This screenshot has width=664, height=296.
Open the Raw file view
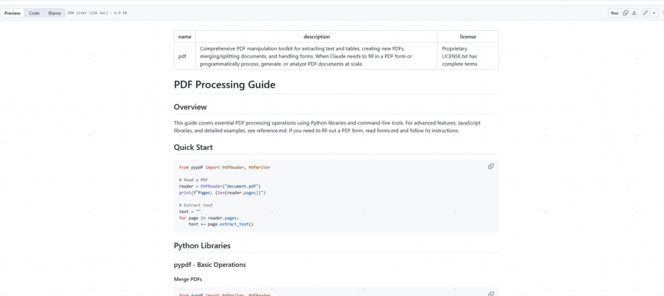(x=614, y=13)
